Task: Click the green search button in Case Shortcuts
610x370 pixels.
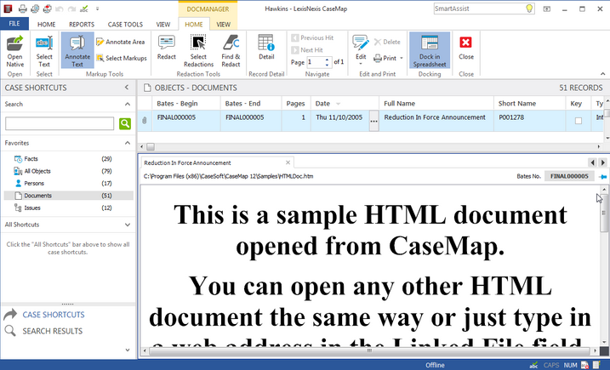Action: click(125, 123)
